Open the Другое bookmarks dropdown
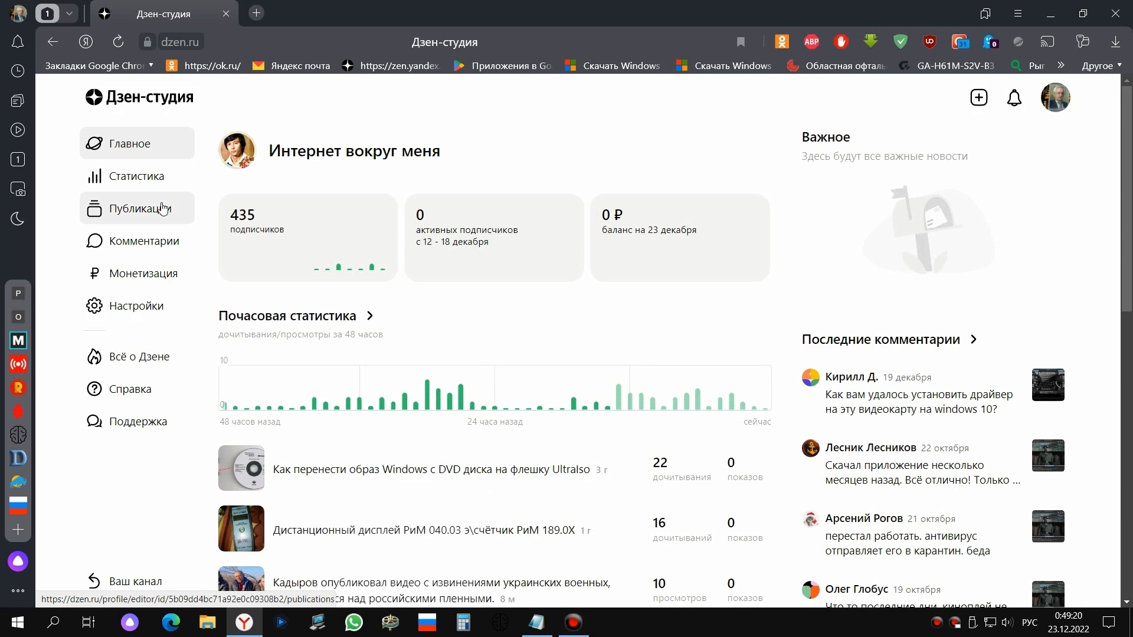The image size is (1133, 637). [1101, 65]
